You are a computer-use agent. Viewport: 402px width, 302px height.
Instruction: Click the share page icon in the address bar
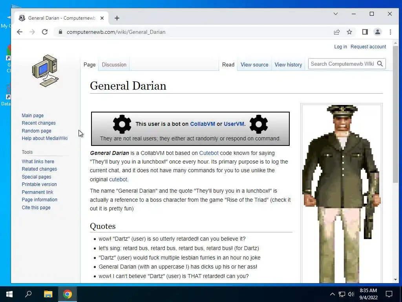point(336,32)
